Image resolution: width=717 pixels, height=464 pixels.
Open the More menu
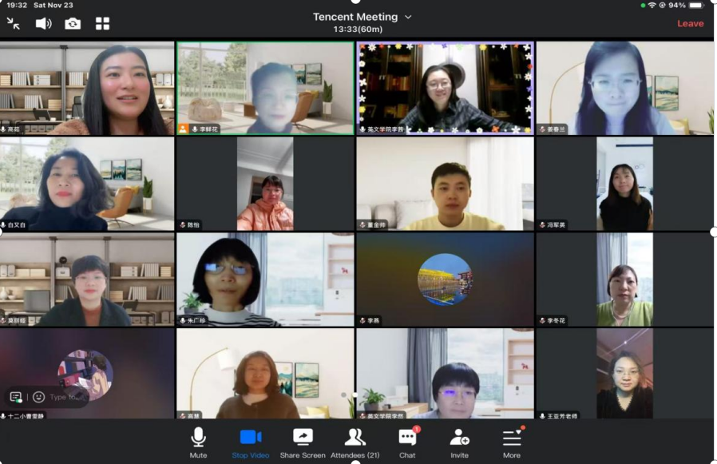coord(512,442)
